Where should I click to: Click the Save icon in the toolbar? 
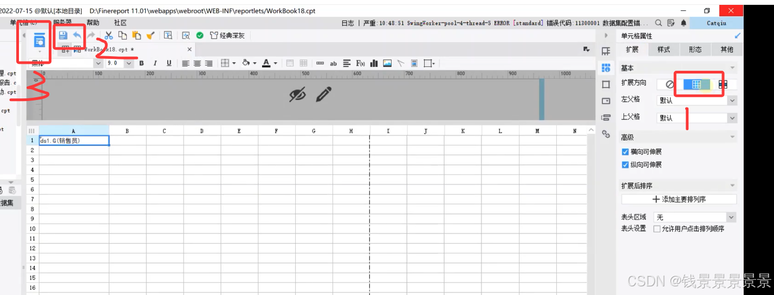pos(63,35)
